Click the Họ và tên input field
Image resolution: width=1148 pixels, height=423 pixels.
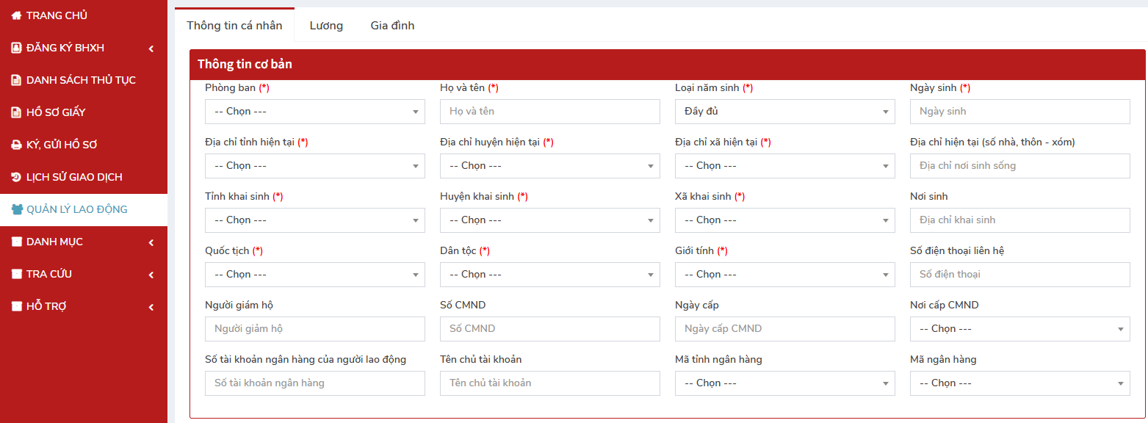click(x=549, y=112)
